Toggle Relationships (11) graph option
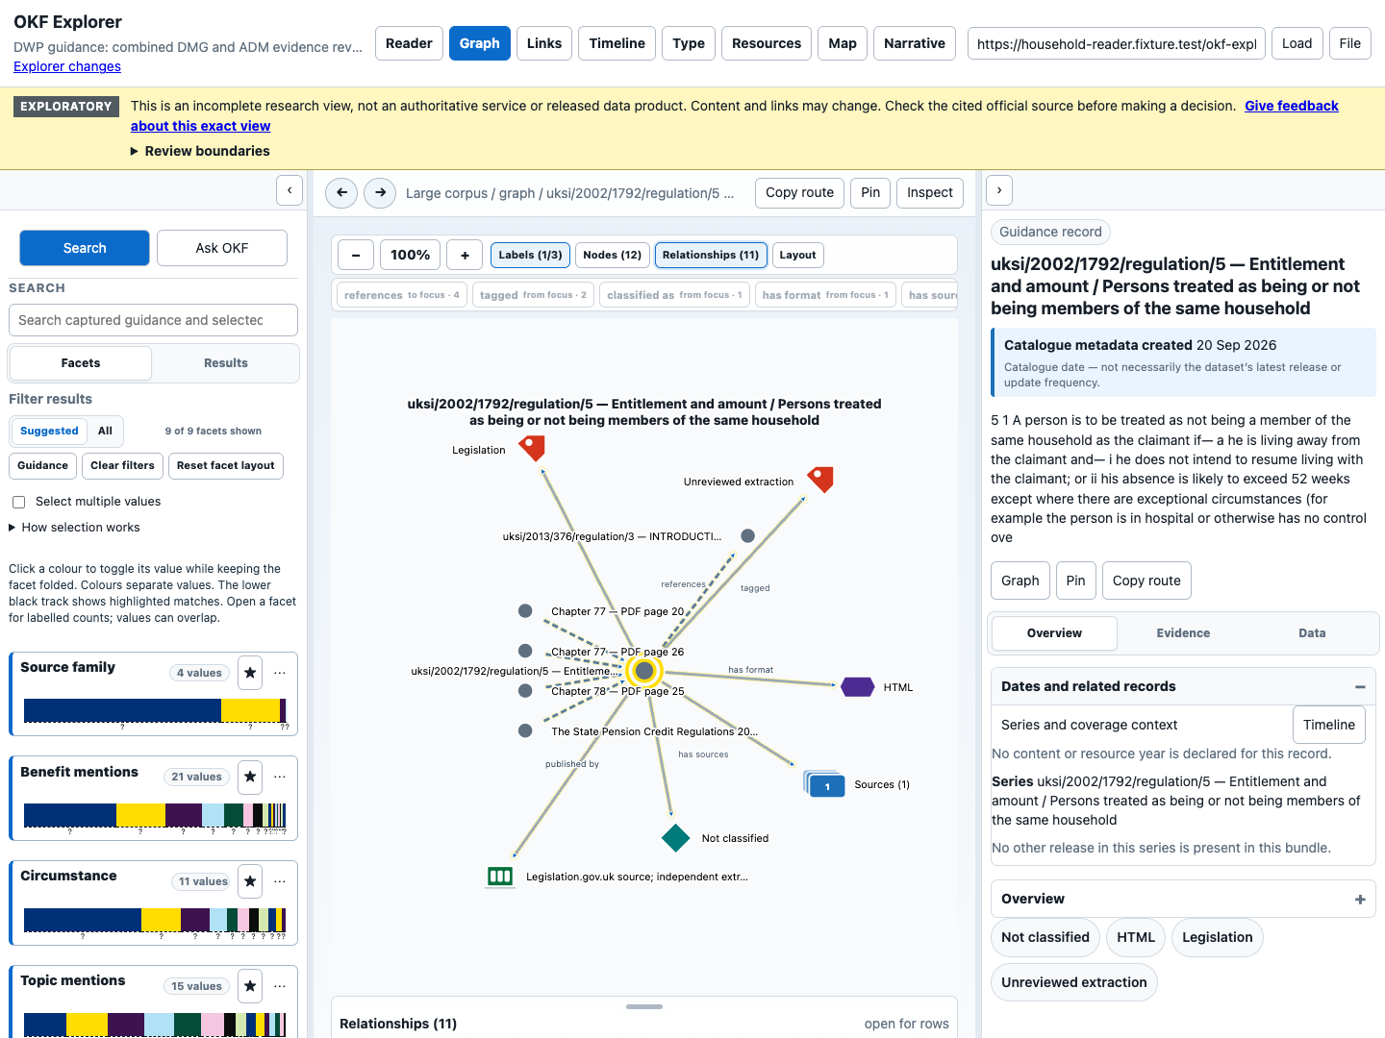The image size is (1385, 1038). [x=711, y=255]
